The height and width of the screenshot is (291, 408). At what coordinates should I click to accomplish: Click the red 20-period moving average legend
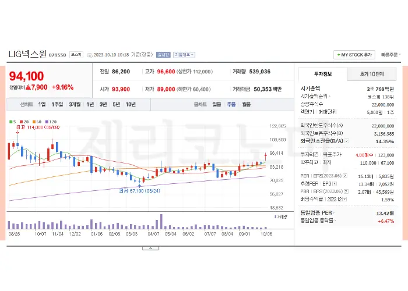24,122
